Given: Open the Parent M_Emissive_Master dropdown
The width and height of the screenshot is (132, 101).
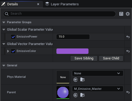Looking at the screenshot, I should pos(98,89).
